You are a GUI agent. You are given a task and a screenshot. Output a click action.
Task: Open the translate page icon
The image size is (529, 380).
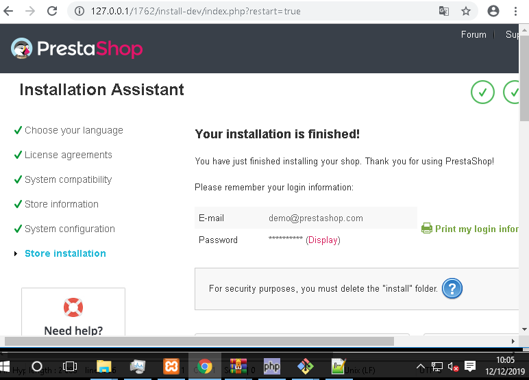click(443, 11)
